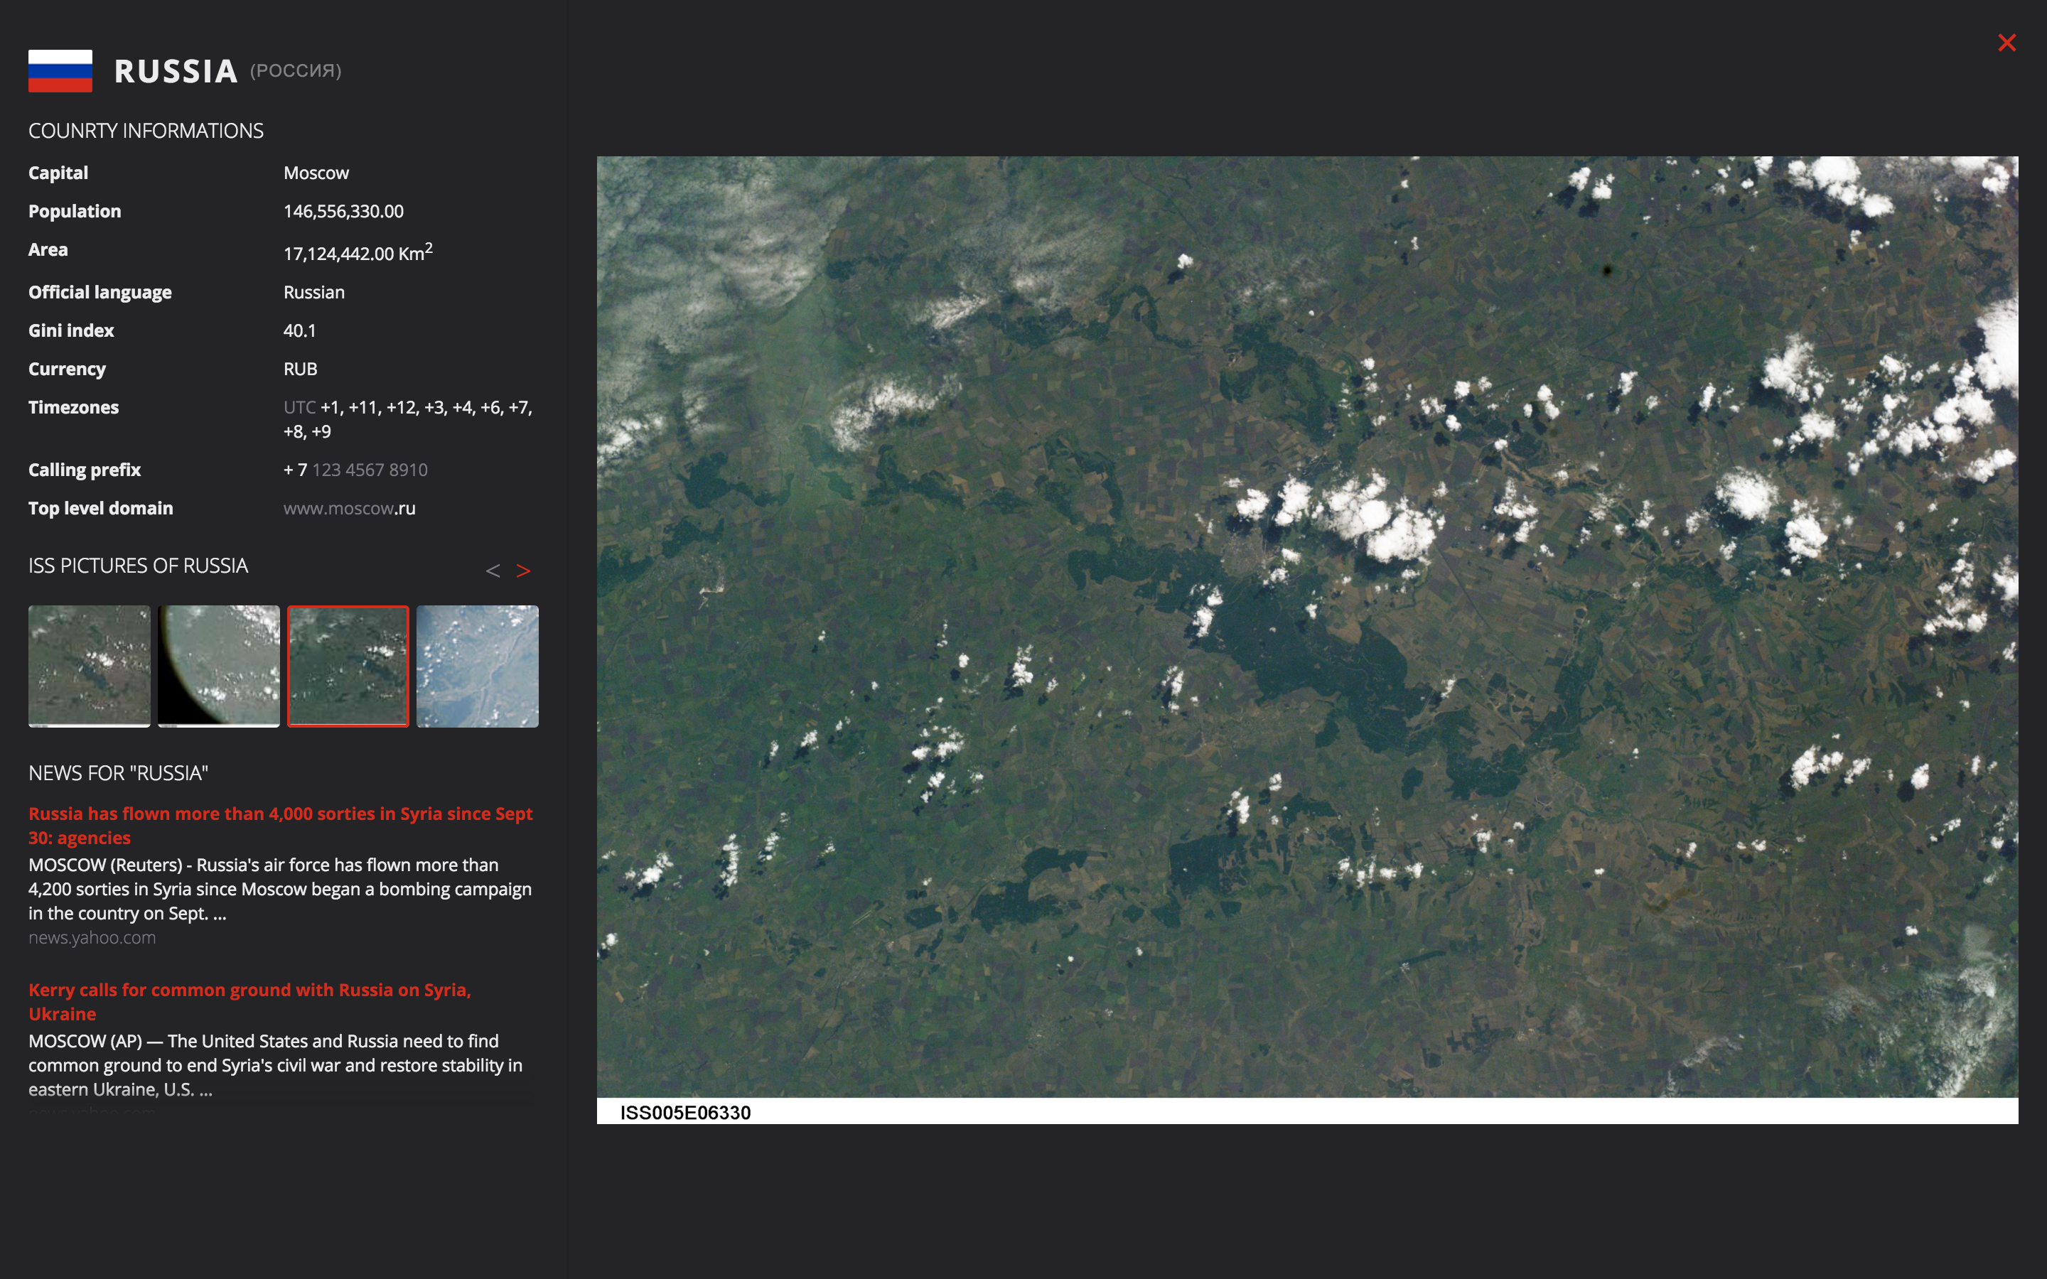Select the highlighted third ISS thumbnail

click(x=348, y=666)
